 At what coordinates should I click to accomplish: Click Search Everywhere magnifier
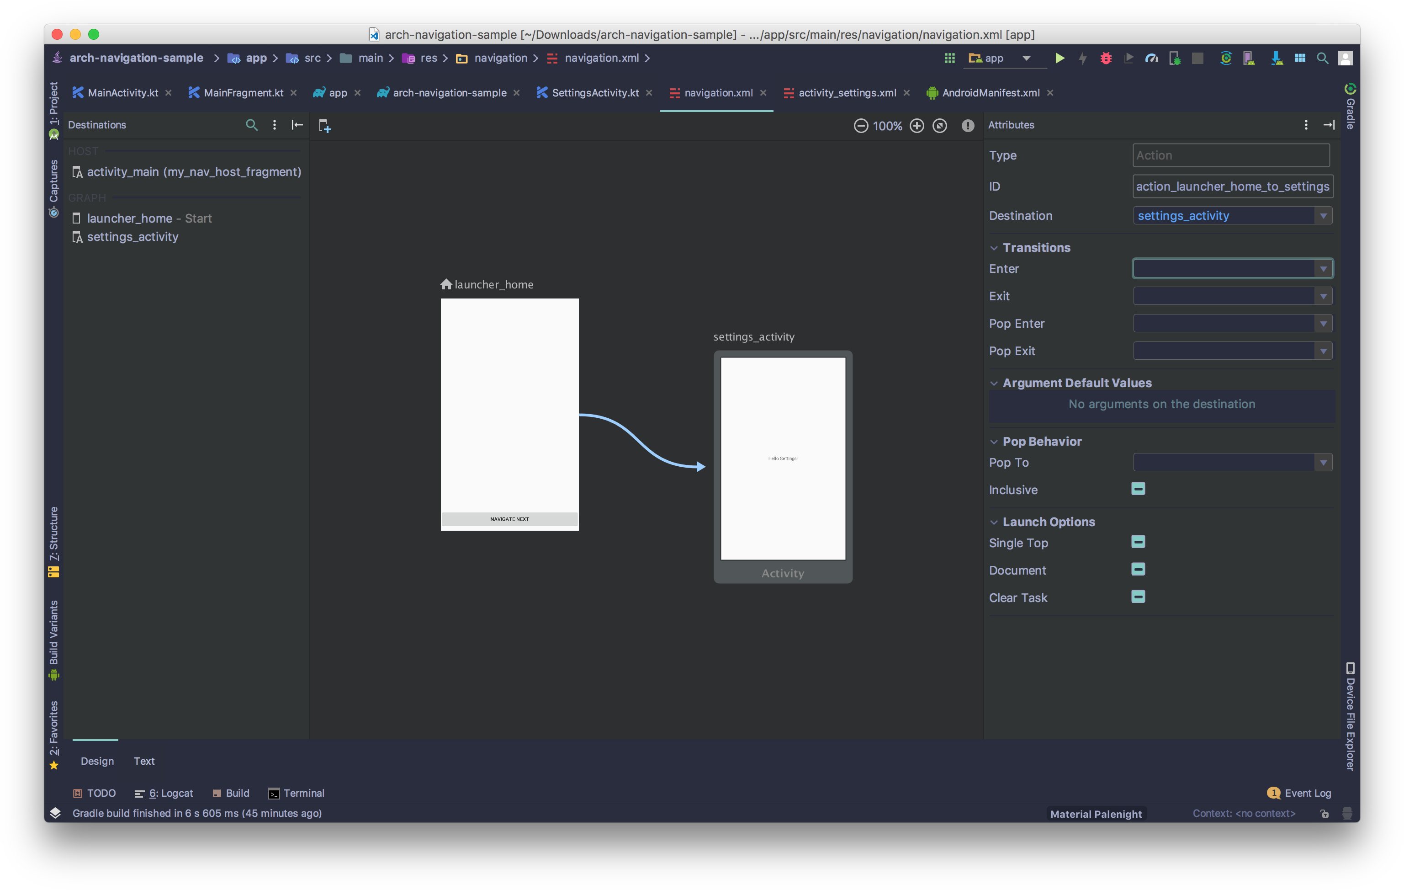(x=1322, y=59)
